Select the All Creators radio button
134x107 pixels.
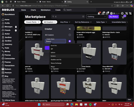[70, 35]
